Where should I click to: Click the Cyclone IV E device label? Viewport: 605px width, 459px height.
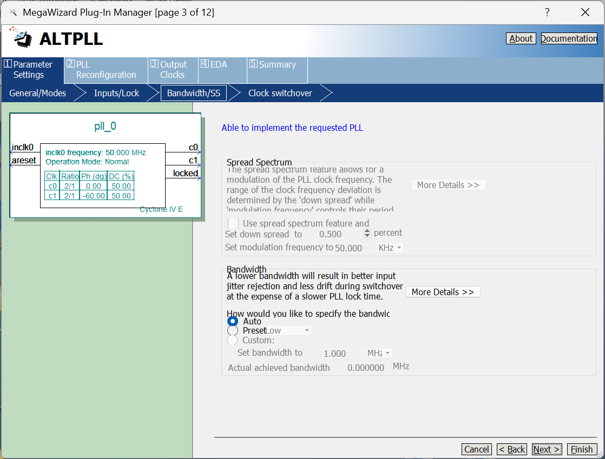161,209
